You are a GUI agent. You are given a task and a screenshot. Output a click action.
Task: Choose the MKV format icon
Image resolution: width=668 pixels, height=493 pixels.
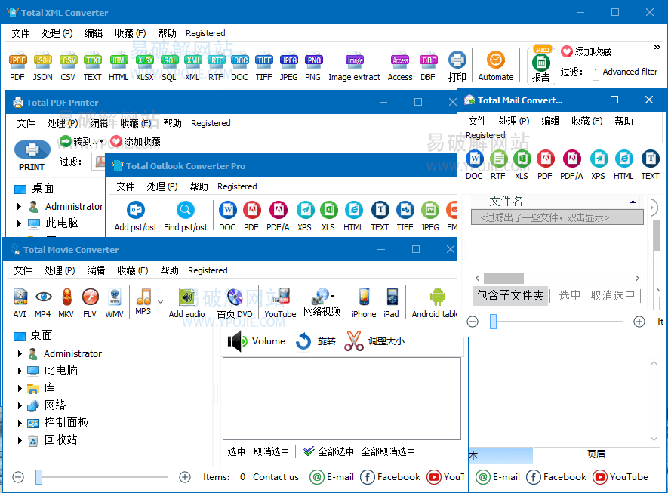click(x=66, y=296)
